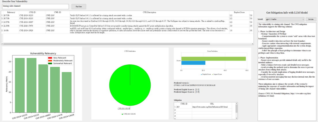Click the CVE-2019-18887 bar in relevancy chart

click(x=43, y=88)
